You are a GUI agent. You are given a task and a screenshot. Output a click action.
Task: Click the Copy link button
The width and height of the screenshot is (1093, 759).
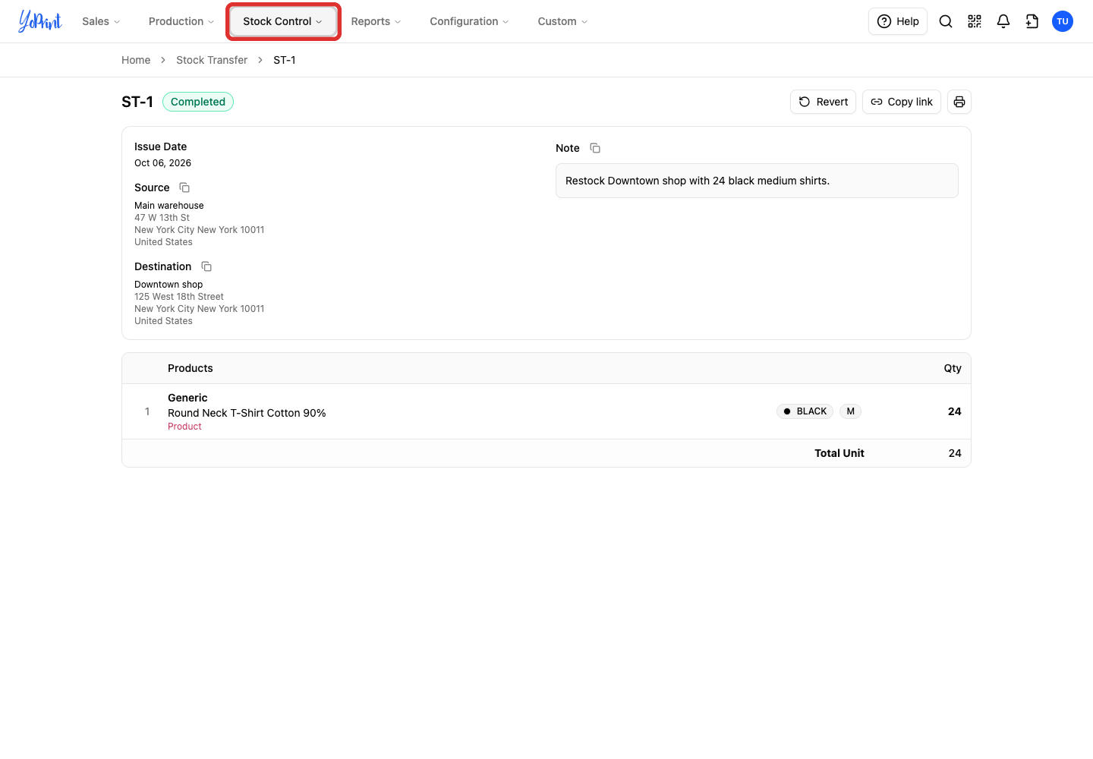[902, 102]
